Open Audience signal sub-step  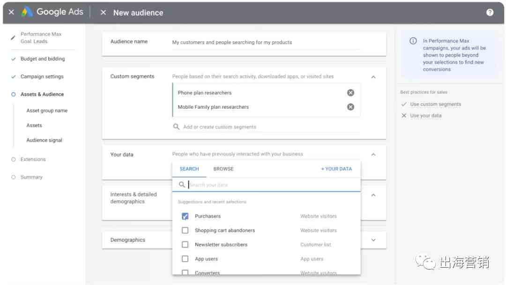pos(44,140)
